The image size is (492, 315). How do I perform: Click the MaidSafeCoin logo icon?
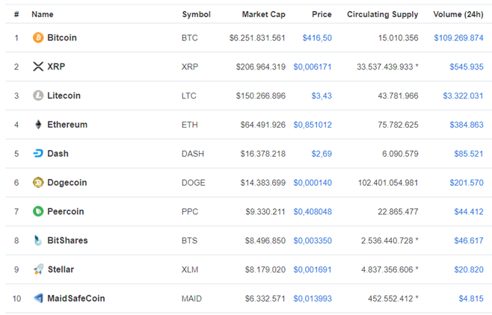click(38, 298)
